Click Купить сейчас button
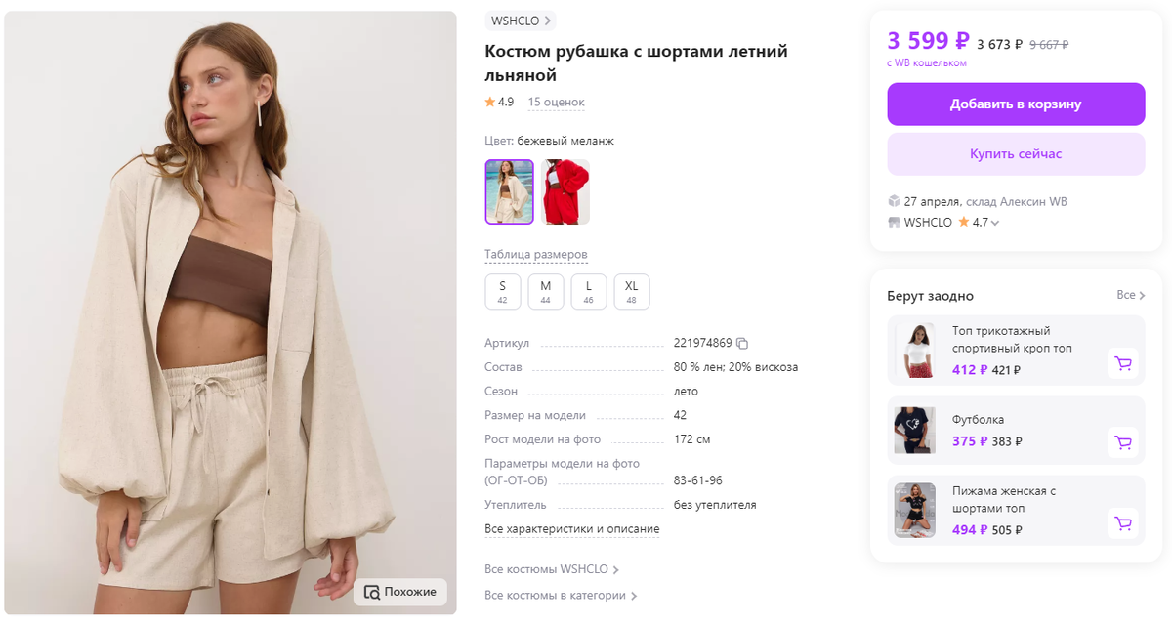 point(1016,154)
